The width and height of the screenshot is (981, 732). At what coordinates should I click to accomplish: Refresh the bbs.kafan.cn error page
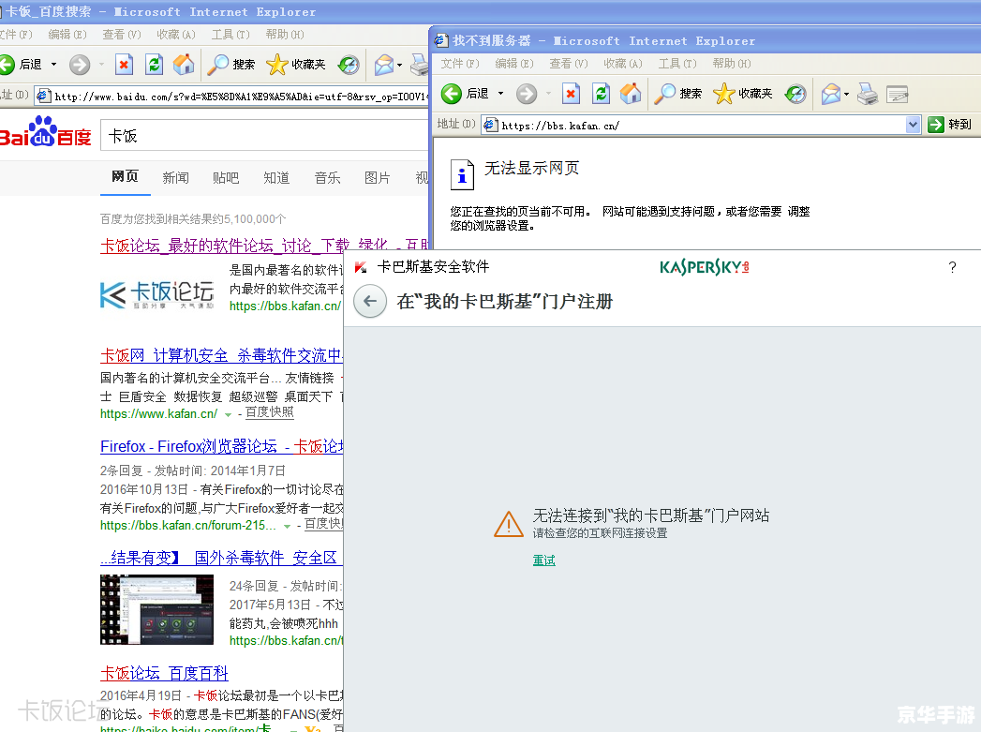[602, 94]
